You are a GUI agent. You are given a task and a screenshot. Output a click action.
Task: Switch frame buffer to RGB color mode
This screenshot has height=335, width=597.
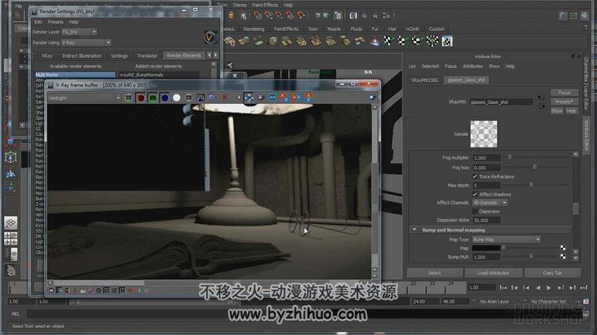click(x=129, y=97)
